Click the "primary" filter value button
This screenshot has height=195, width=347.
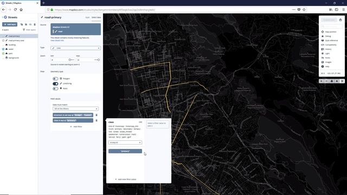pos(125,151)
